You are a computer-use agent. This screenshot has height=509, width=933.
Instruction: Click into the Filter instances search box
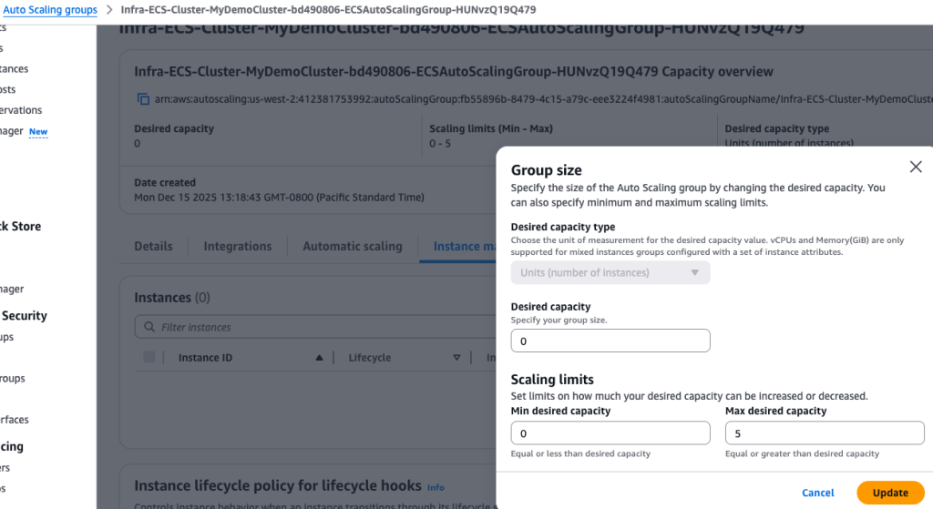[x=319, y=327]
